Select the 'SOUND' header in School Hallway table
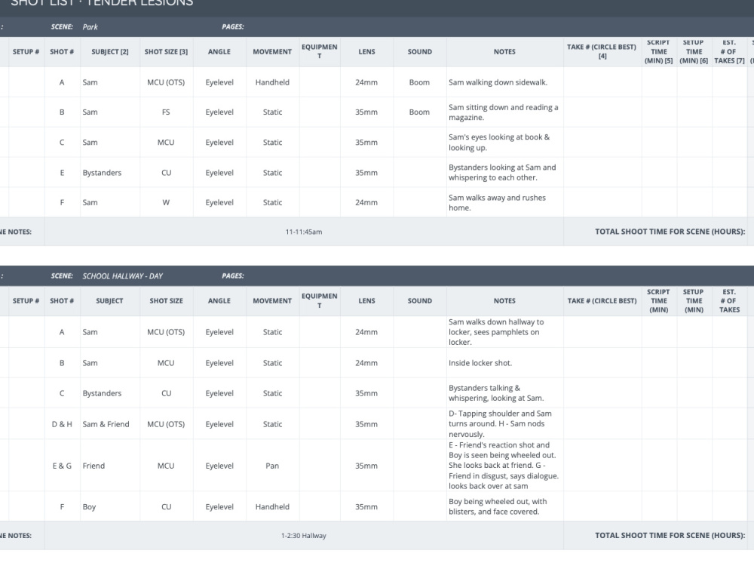 click(x=420, y=301)
